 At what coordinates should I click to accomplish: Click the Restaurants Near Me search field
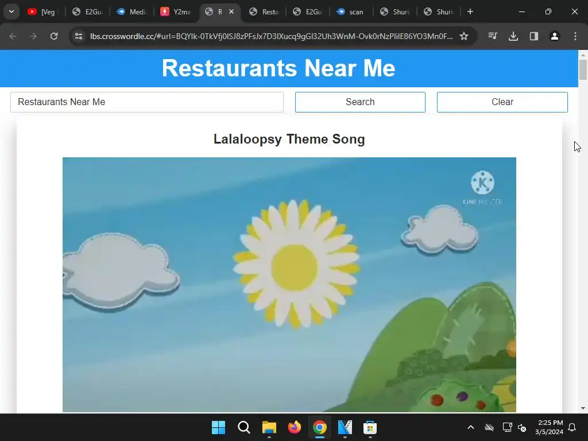[147, 102]
